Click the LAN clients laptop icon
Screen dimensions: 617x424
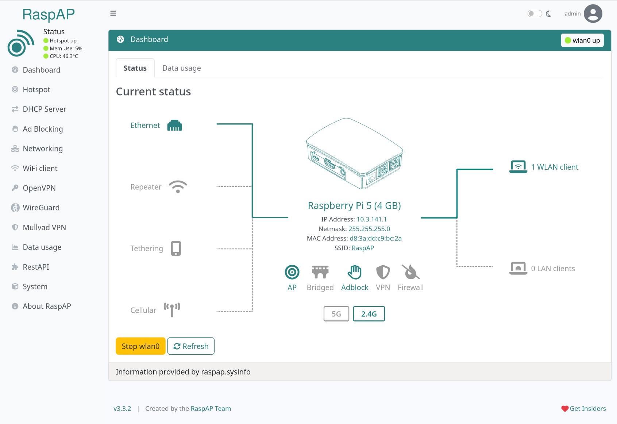coord(518,268)
